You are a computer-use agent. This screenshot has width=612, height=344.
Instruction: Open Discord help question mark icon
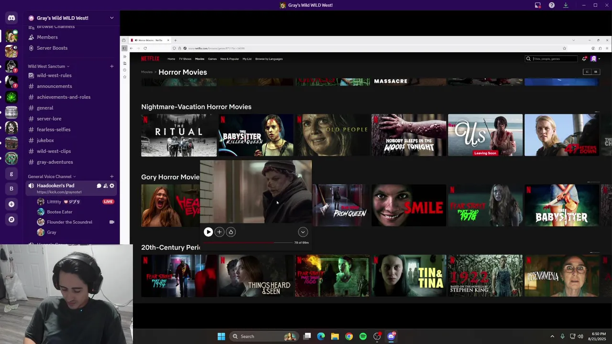(x=552, y=5)
